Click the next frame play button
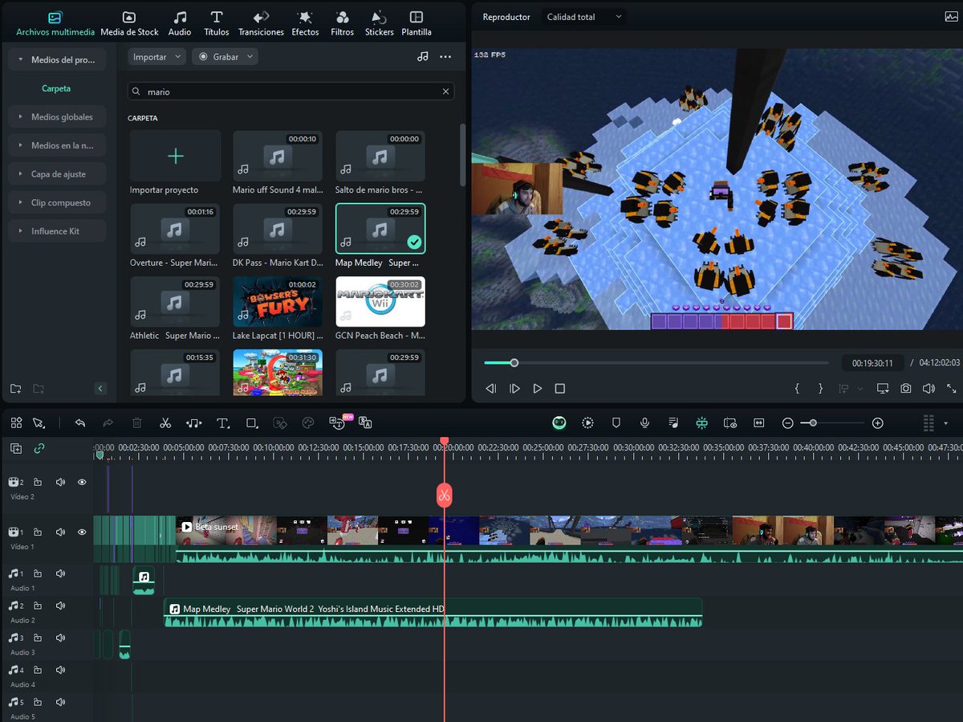Viewport: 963px width, 722px height. 514,389
